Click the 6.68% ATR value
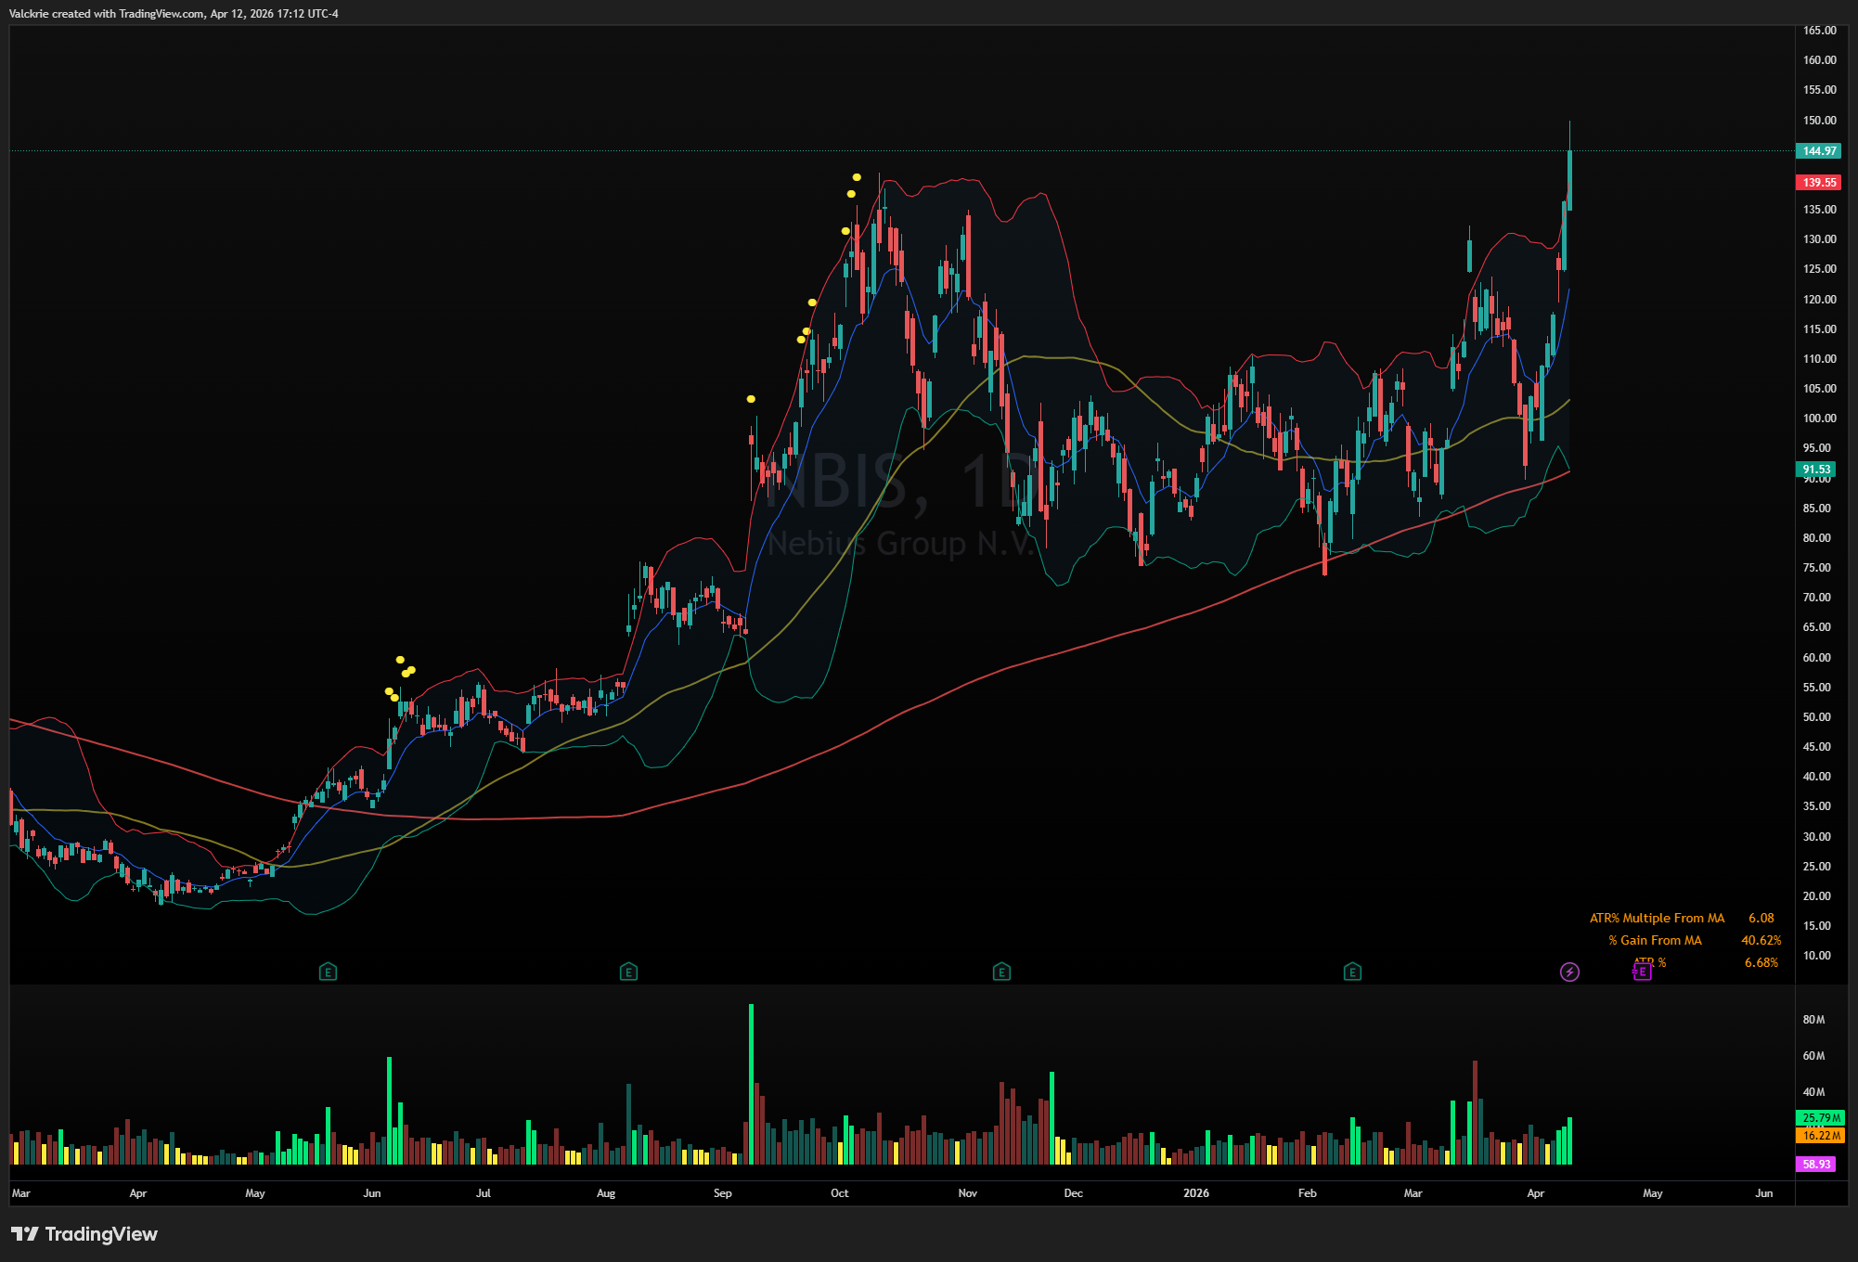Viewport: 1858px width, 1262px height. click(1761, 962)
